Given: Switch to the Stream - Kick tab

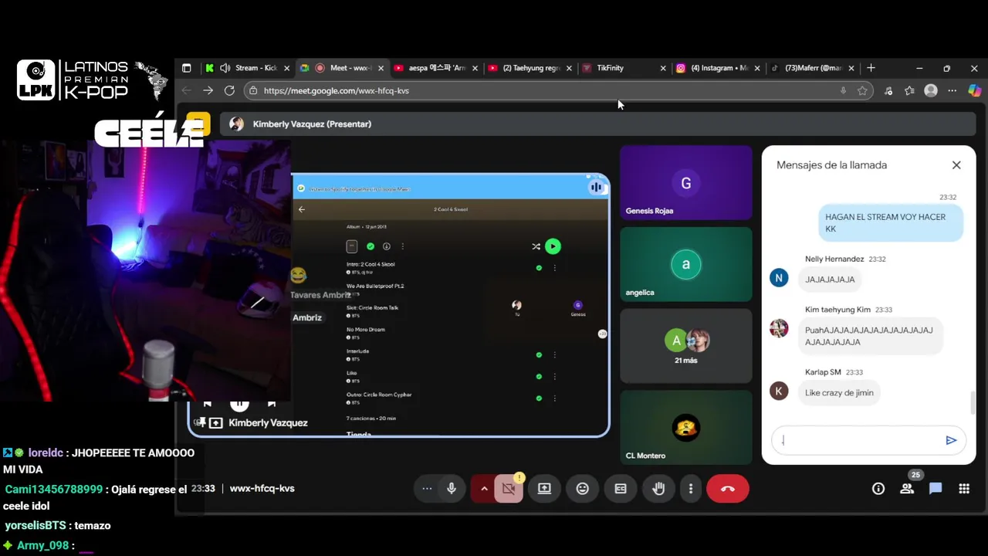Looking at the screenshot, I should [249, 68].
